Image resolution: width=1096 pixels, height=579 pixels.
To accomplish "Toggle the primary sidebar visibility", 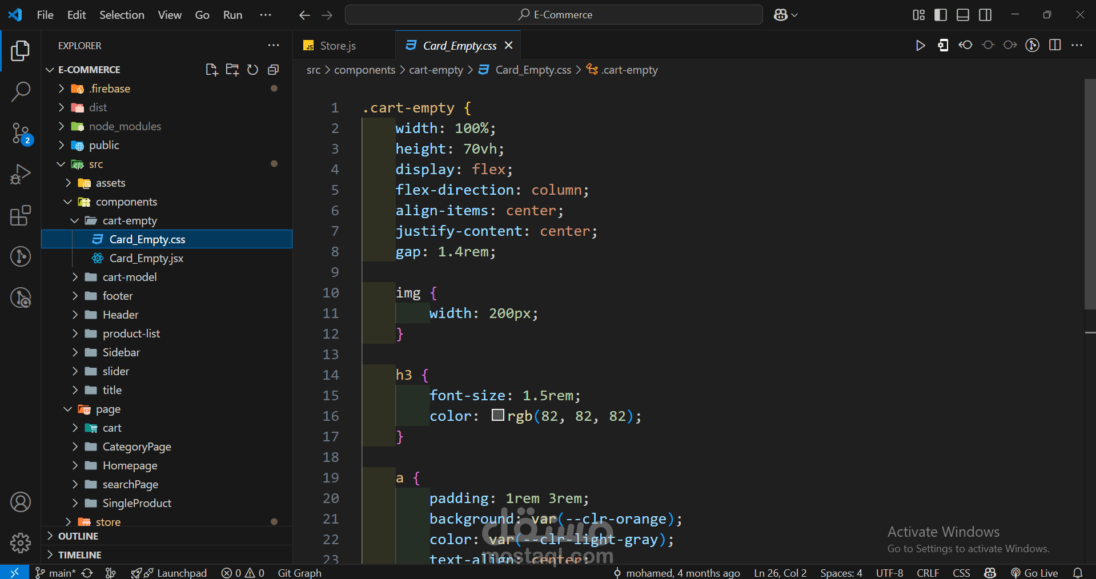I will point(940,15).
